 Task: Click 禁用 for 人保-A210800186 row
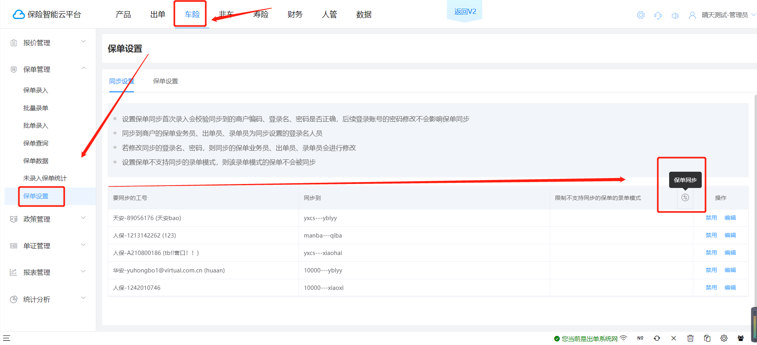tap(711, 253)
